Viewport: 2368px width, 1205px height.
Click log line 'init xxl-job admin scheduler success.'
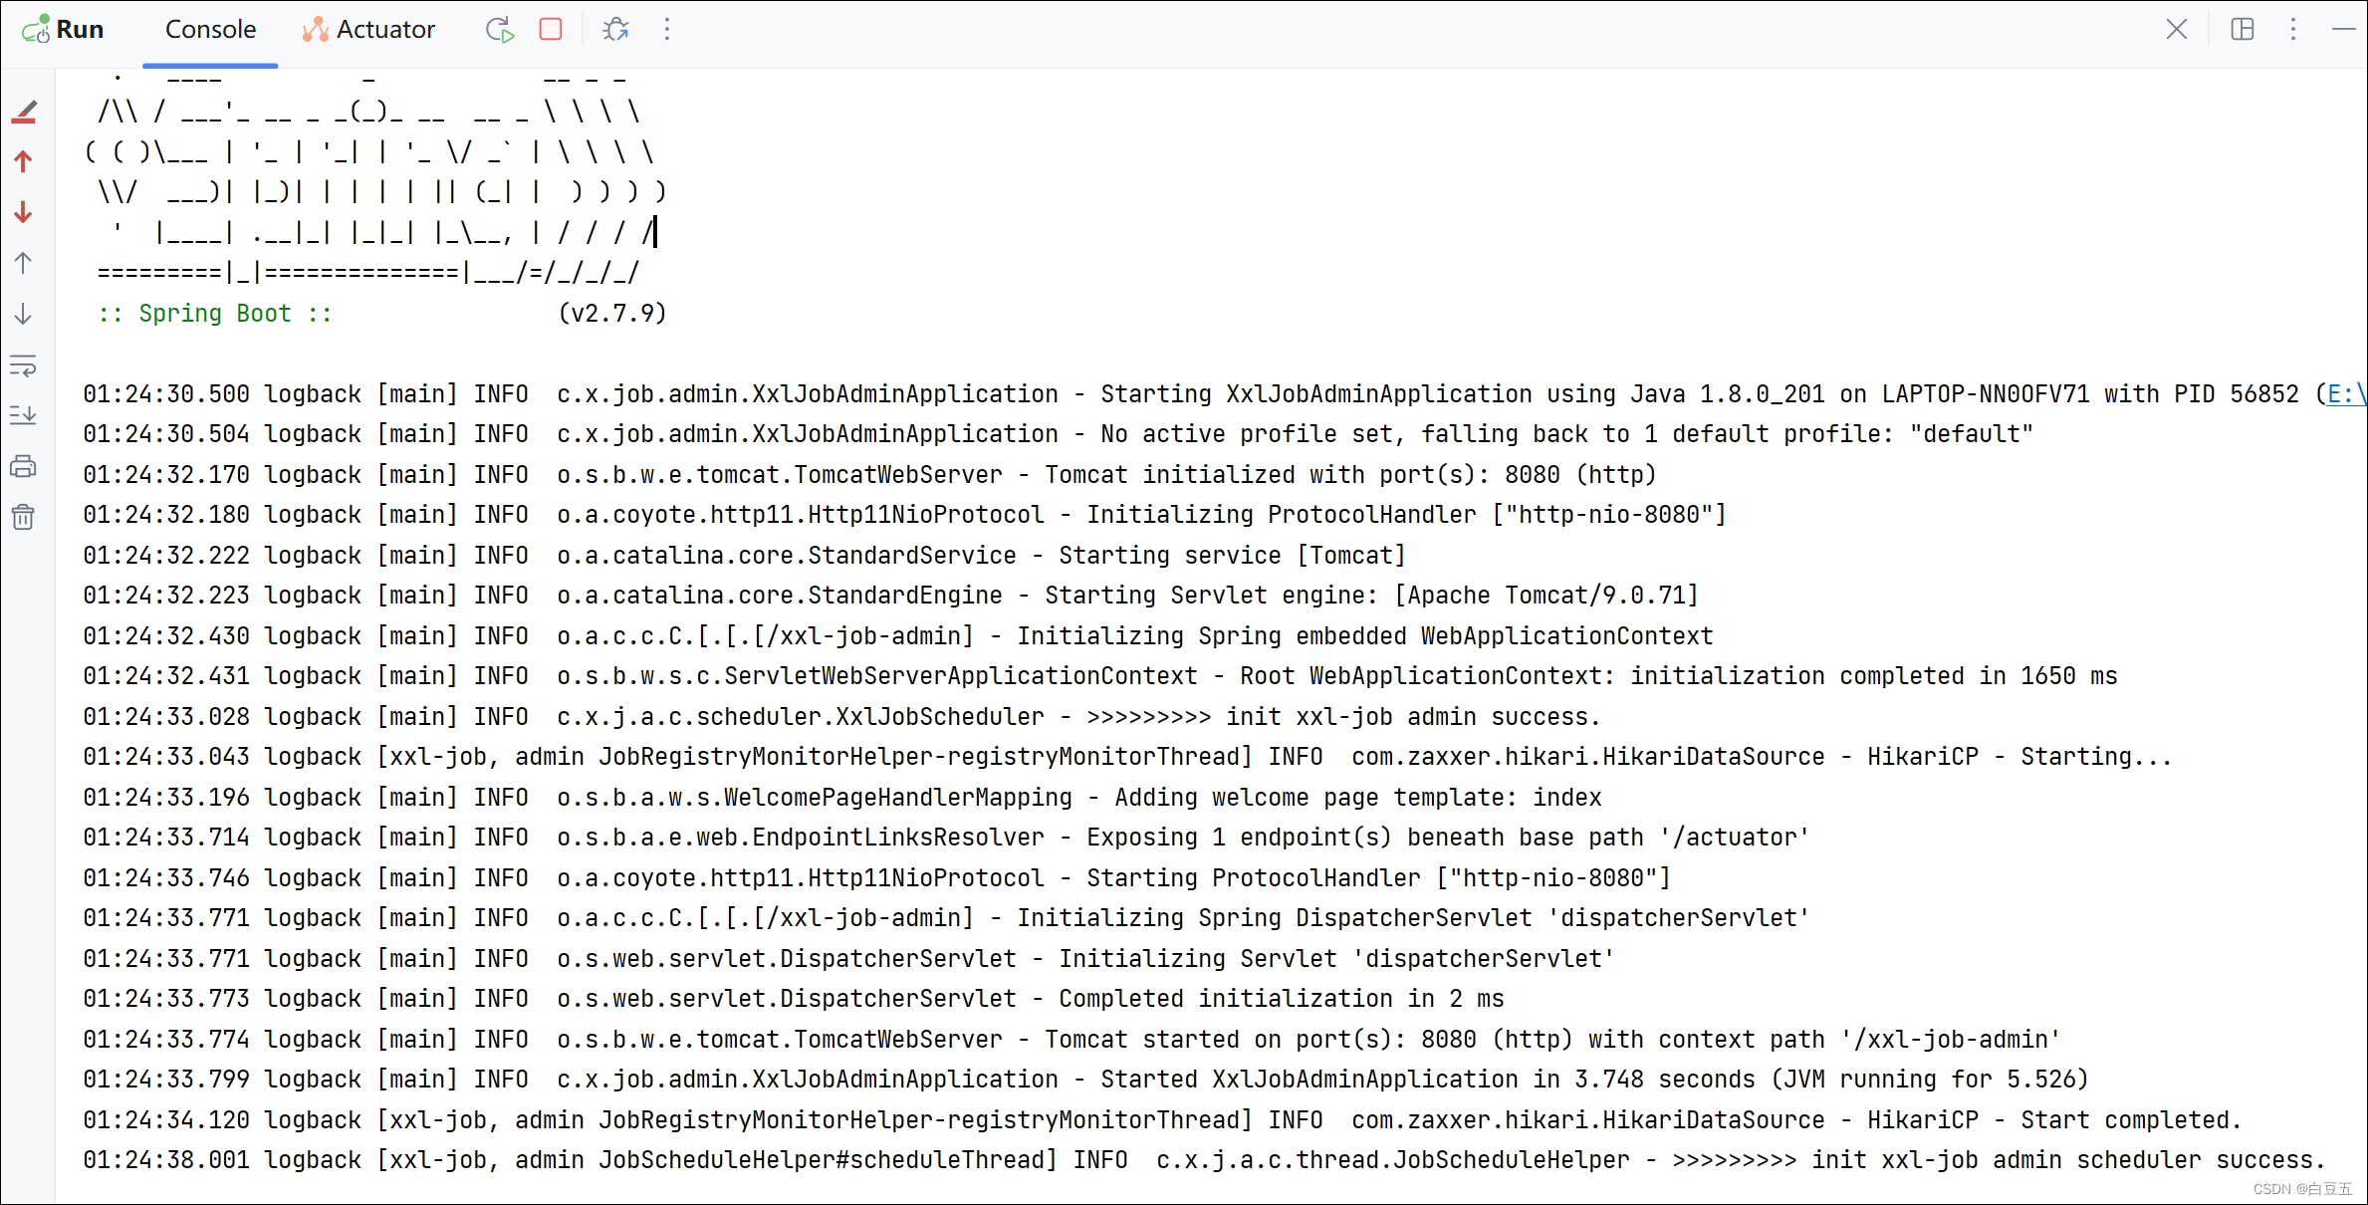(x=1204, y=1160)
